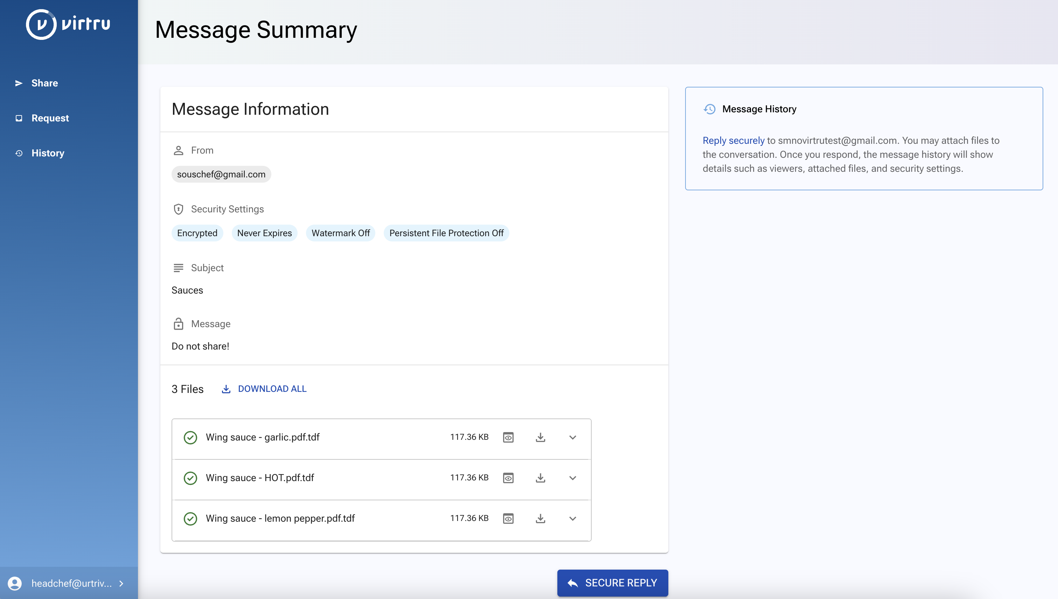Click the 3 Files label

(x=187, y=389)
